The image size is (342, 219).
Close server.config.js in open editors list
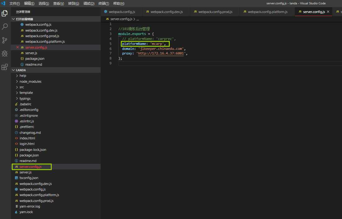click(17, 47)
